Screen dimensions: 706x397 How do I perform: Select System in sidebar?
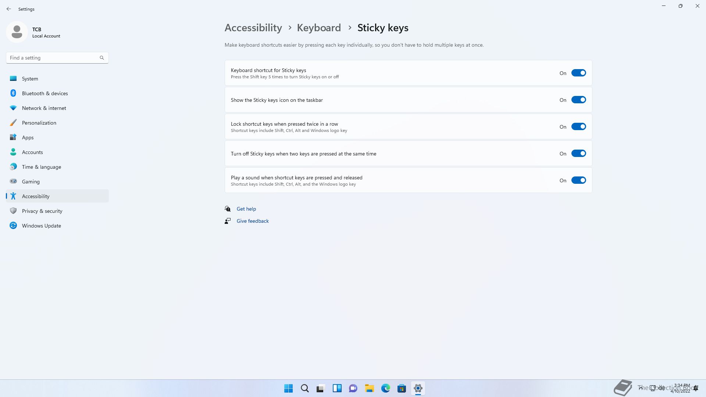(57, 78)
